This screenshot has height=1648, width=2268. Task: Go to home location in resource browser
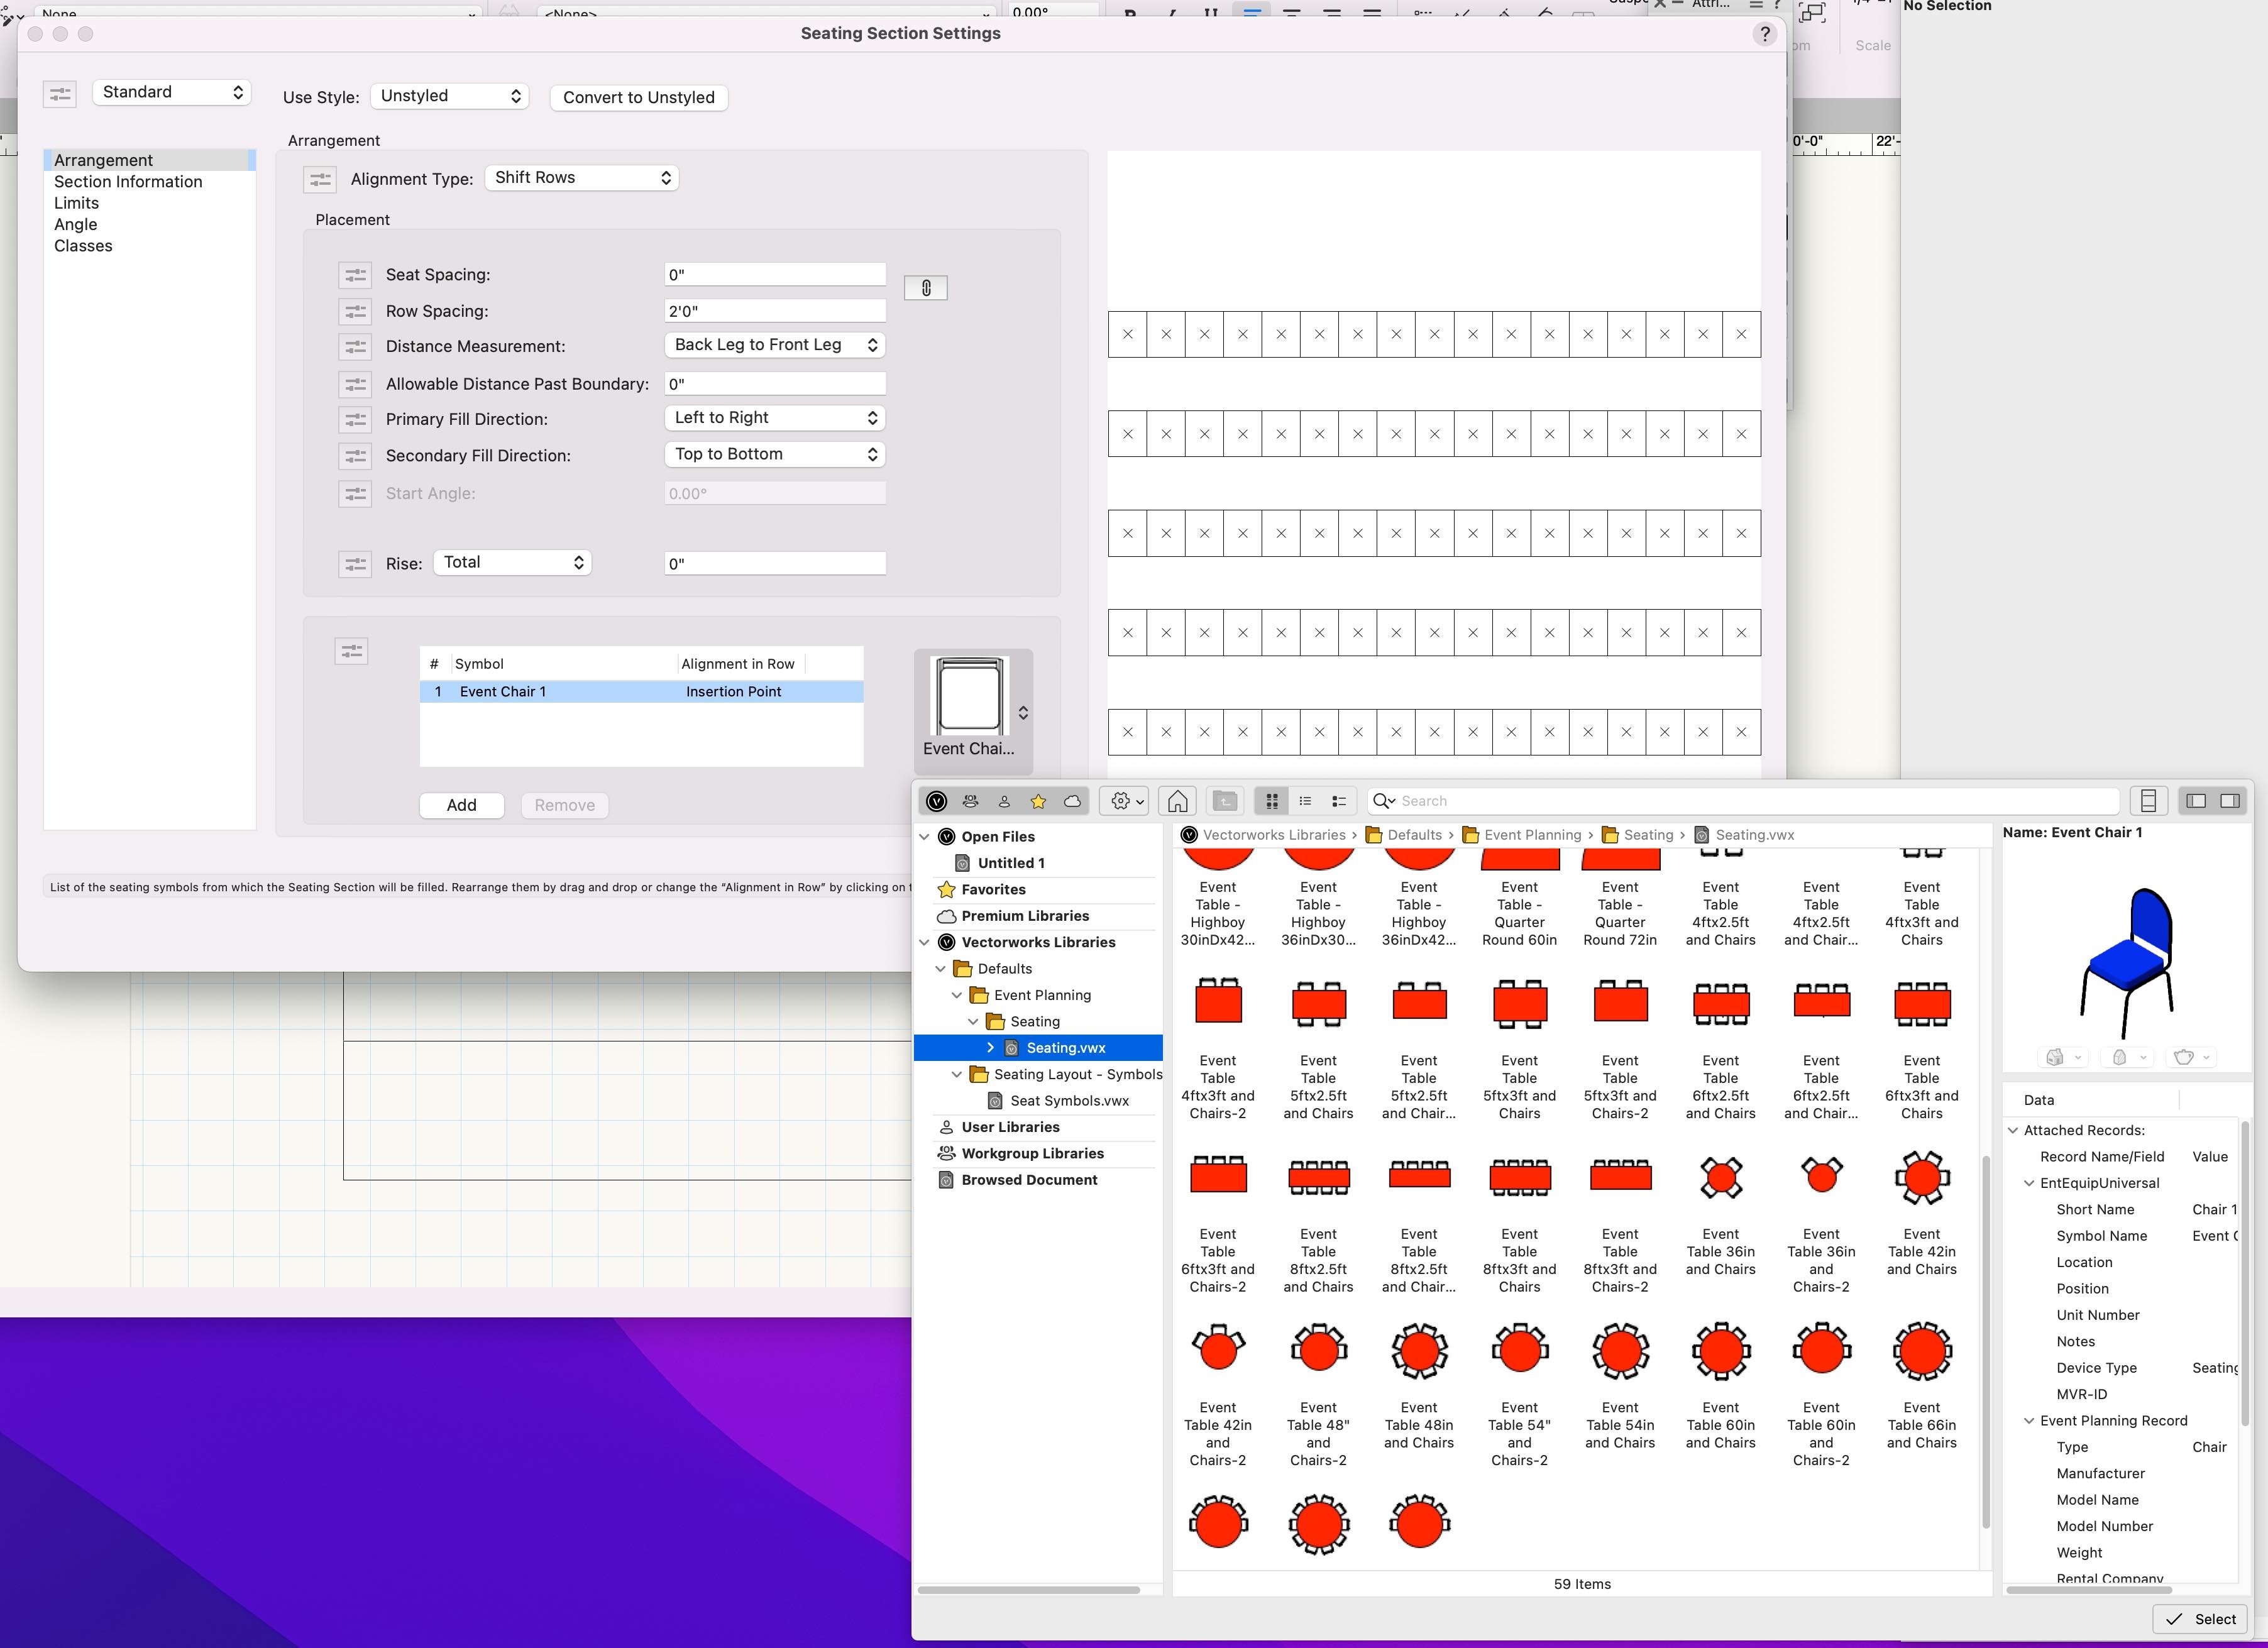1177,801
